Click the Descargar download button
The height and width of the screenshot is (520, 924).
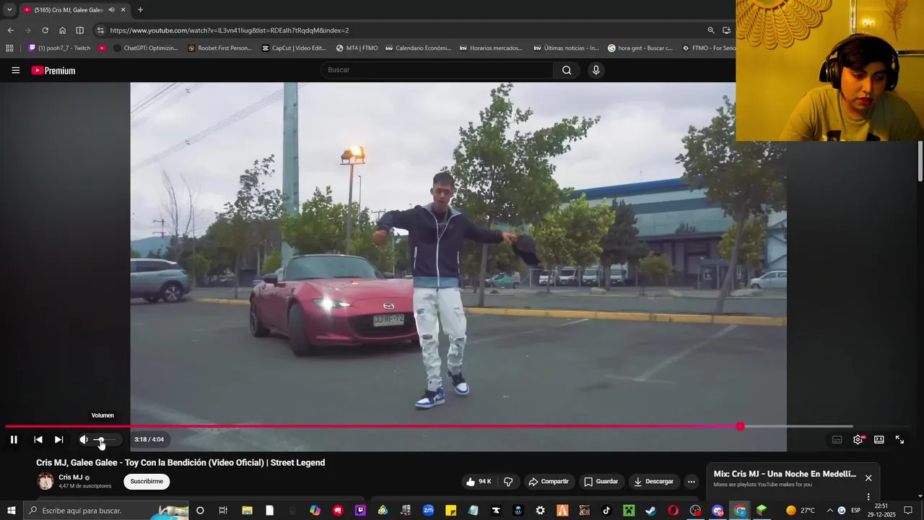(653, 482)
